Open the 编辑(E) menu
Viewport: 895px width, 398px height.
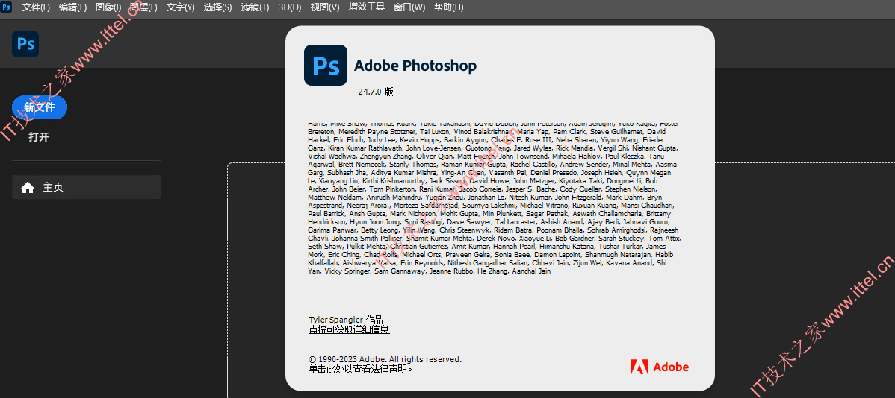pyautogui.click(x=72, y=7)
